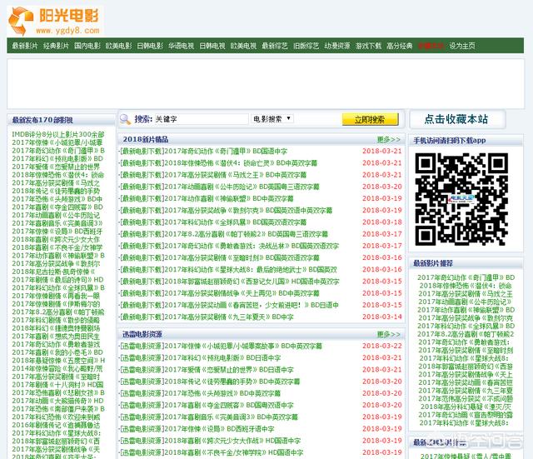This screenshot has height=459, width=533.
Task: Click 2017年高分获奖战争《敦刻尔克 in 最新影片推荐
Action: pyautogui.click(x=466, y=318)
